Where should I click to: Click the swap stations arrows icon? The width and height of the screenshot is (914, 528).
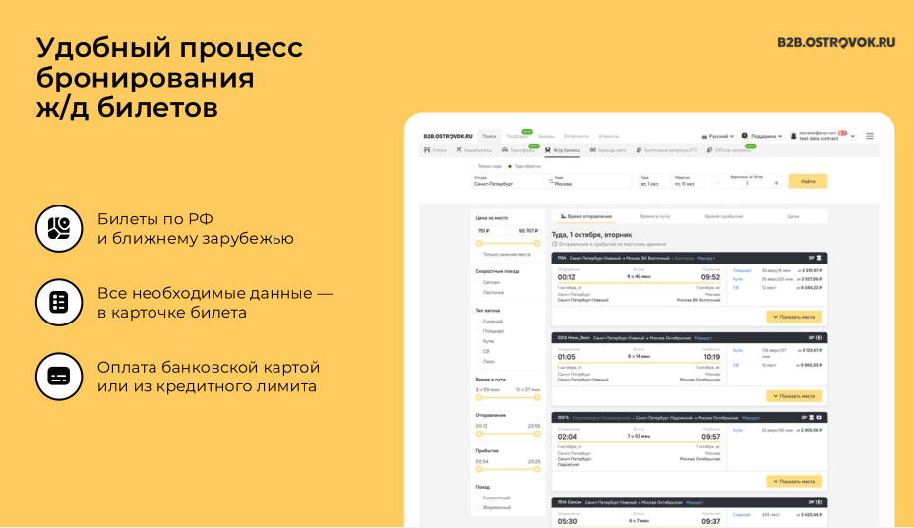[x=550, y=181]
